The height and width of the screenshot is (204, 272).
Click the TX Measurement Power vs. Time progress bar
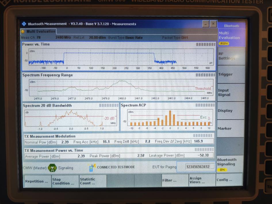[x=204, y=149]
